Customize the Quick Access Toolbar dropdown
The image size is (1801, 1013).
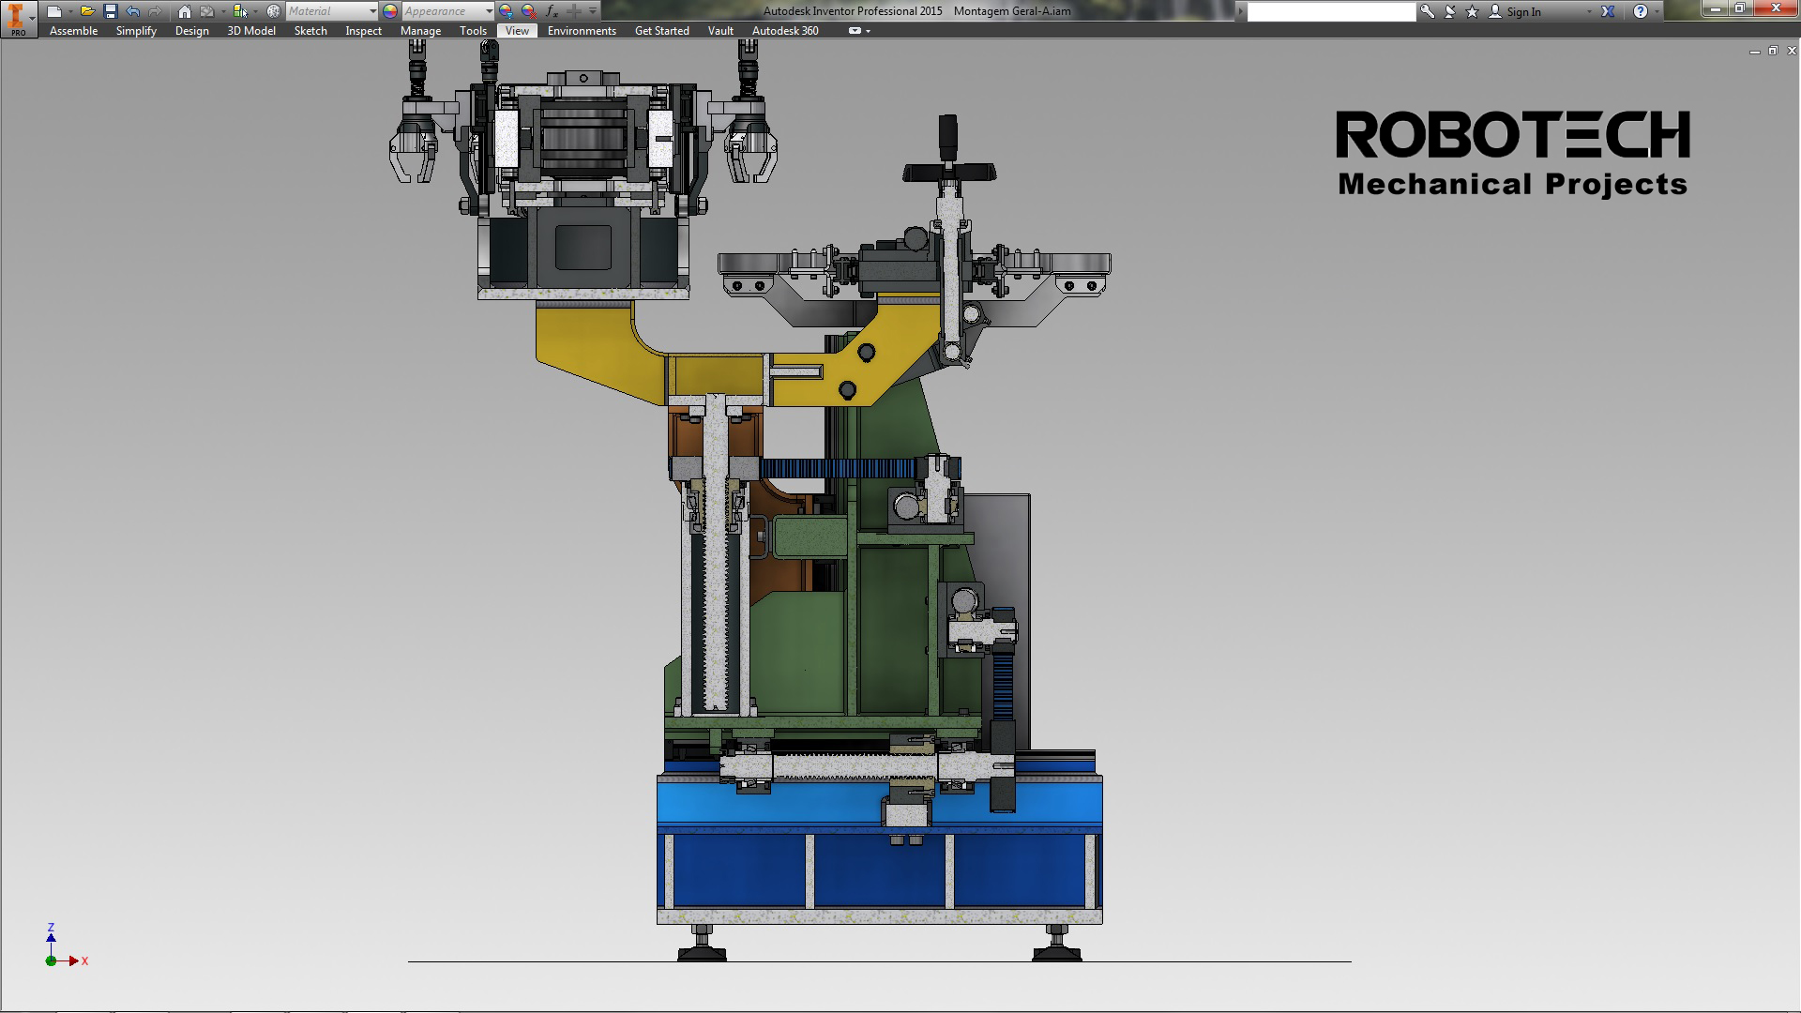pos(593,11)
